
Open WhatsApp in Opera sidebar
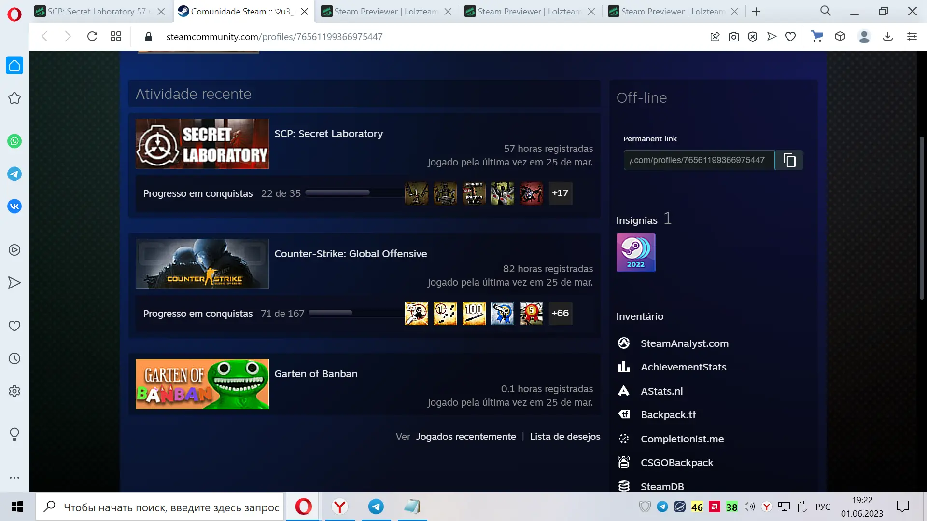14,141
